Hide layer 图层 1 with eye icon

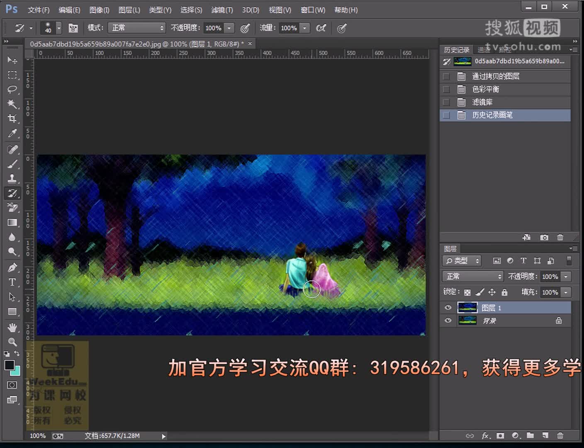(448, 308)
